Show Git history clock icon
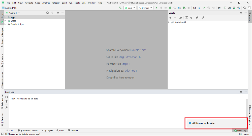The width and height of the screenshot is (252, 136). coord(209,8)
